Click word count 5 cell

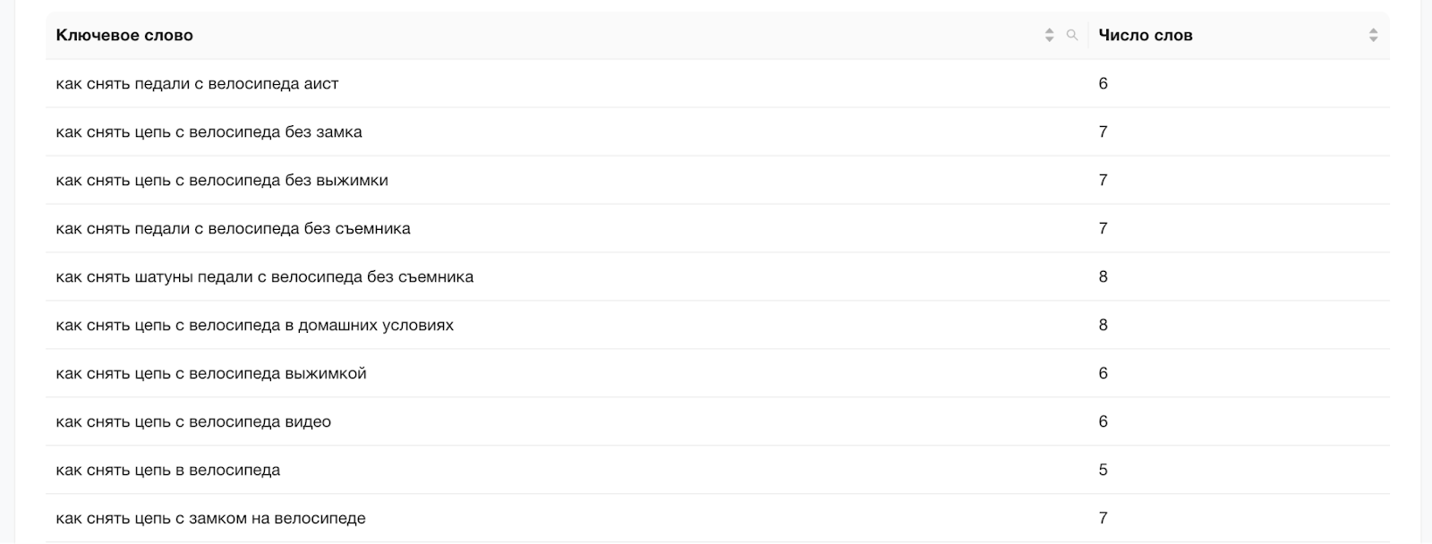click(x=1103, y=471)
